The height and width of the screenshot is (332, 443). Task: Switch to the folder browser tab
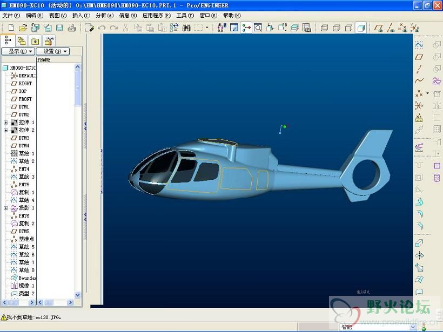pos(22,41)
